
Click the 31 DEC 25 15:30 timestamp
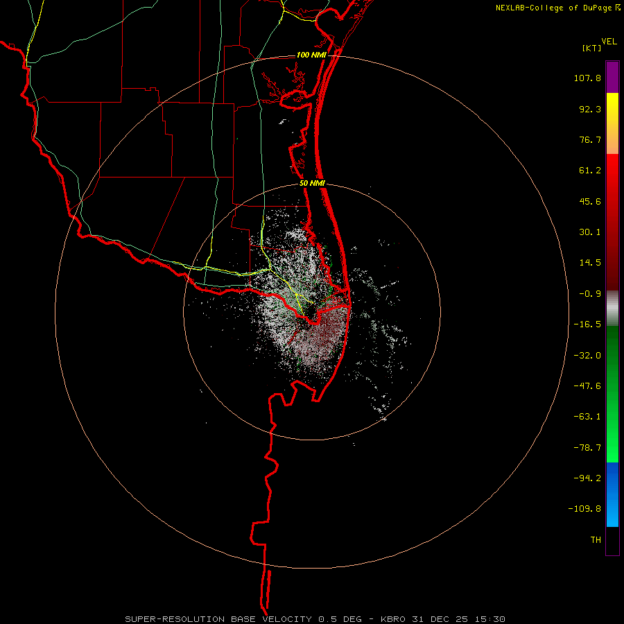tap(458, 619)
